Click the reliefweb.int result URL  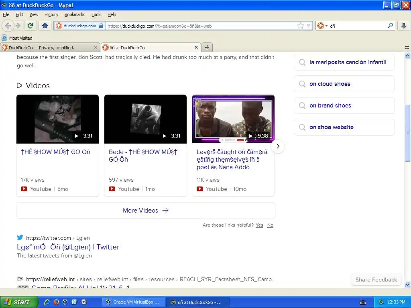(151, 279)
